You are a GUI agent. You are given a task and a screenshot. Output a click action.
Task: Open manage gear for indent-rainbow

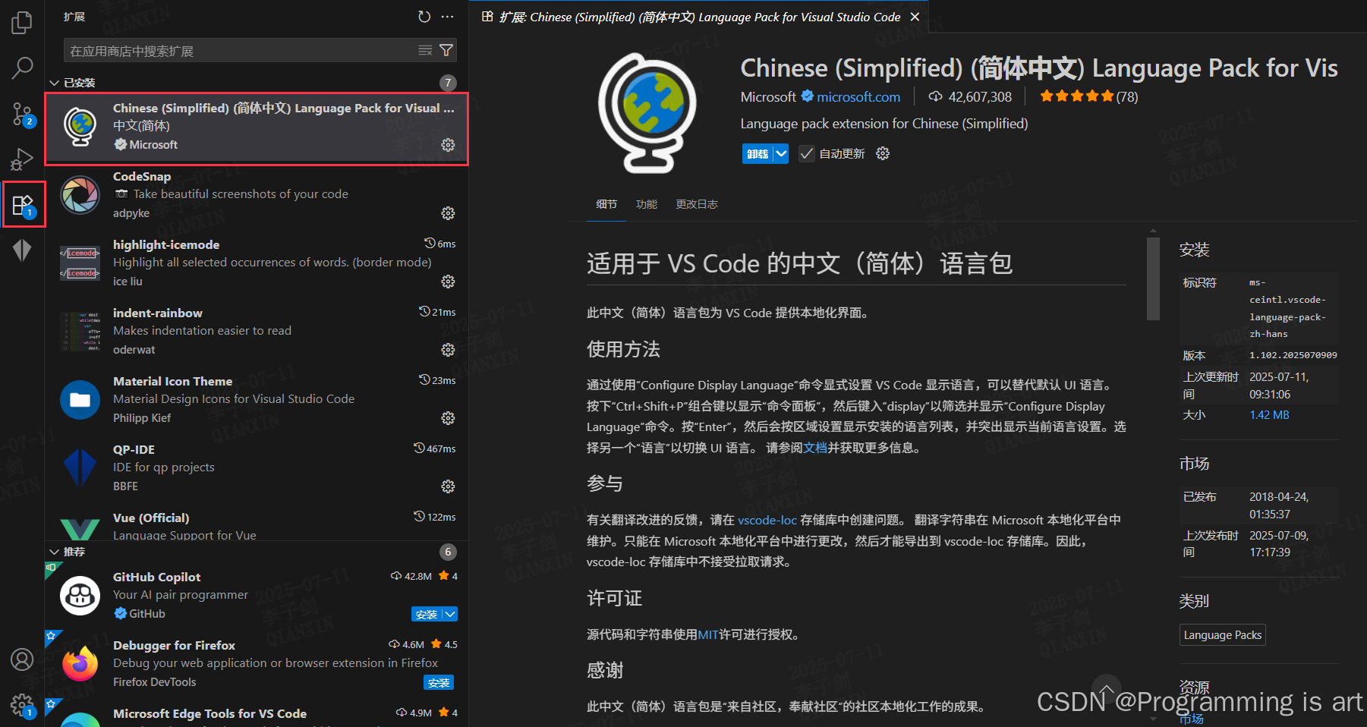(x=448, y=349)
